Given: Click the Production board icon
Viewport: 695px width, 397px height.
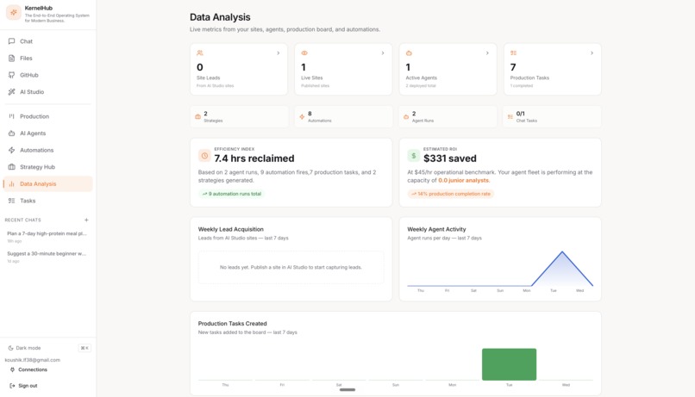Looking at the screenshot, I should tap(11, 116).
